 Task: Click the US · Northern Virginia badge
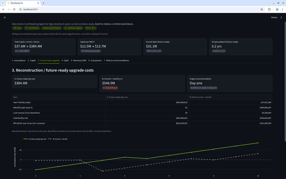point(73,28)
